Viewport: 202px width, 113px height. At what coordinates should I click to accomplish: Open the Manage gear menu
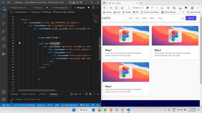tap(4, 99)
